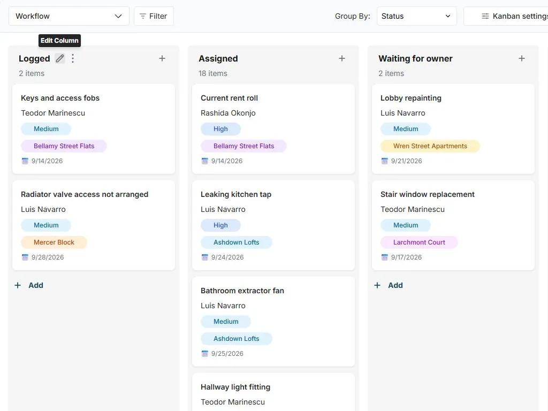Click Medium tag on Bathroom extractor fan card

(x=226, y=322)
